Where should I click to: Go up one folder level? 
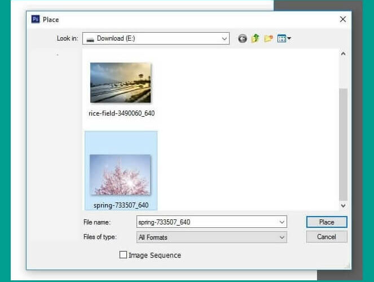pos(255,38)
